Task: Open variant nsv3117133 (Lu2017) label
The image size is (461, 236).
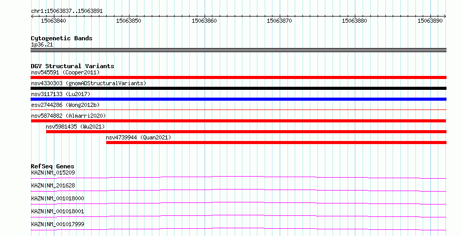Action: (61, 94)
